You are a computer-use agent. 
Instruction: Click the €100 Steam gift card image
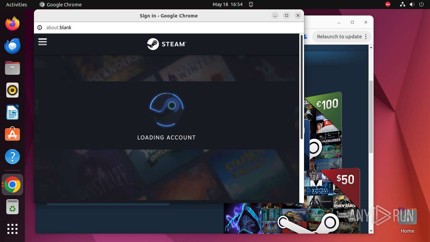[323, 129]
